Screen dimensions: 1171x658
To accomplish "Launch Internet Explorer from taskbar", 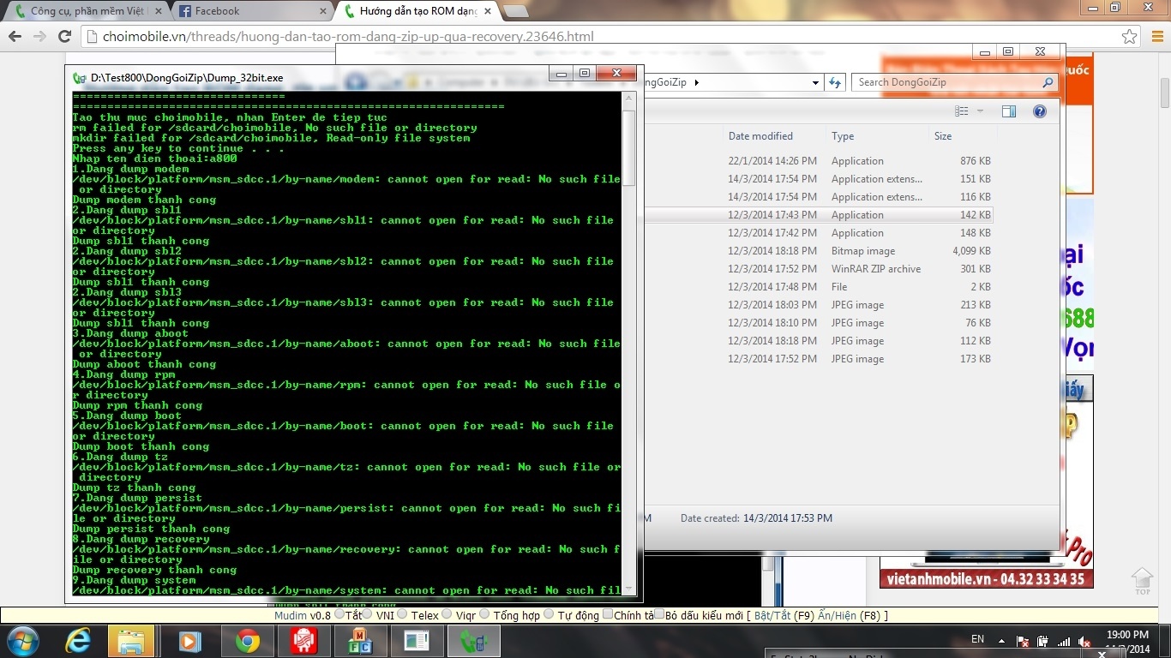I will 78,641.
